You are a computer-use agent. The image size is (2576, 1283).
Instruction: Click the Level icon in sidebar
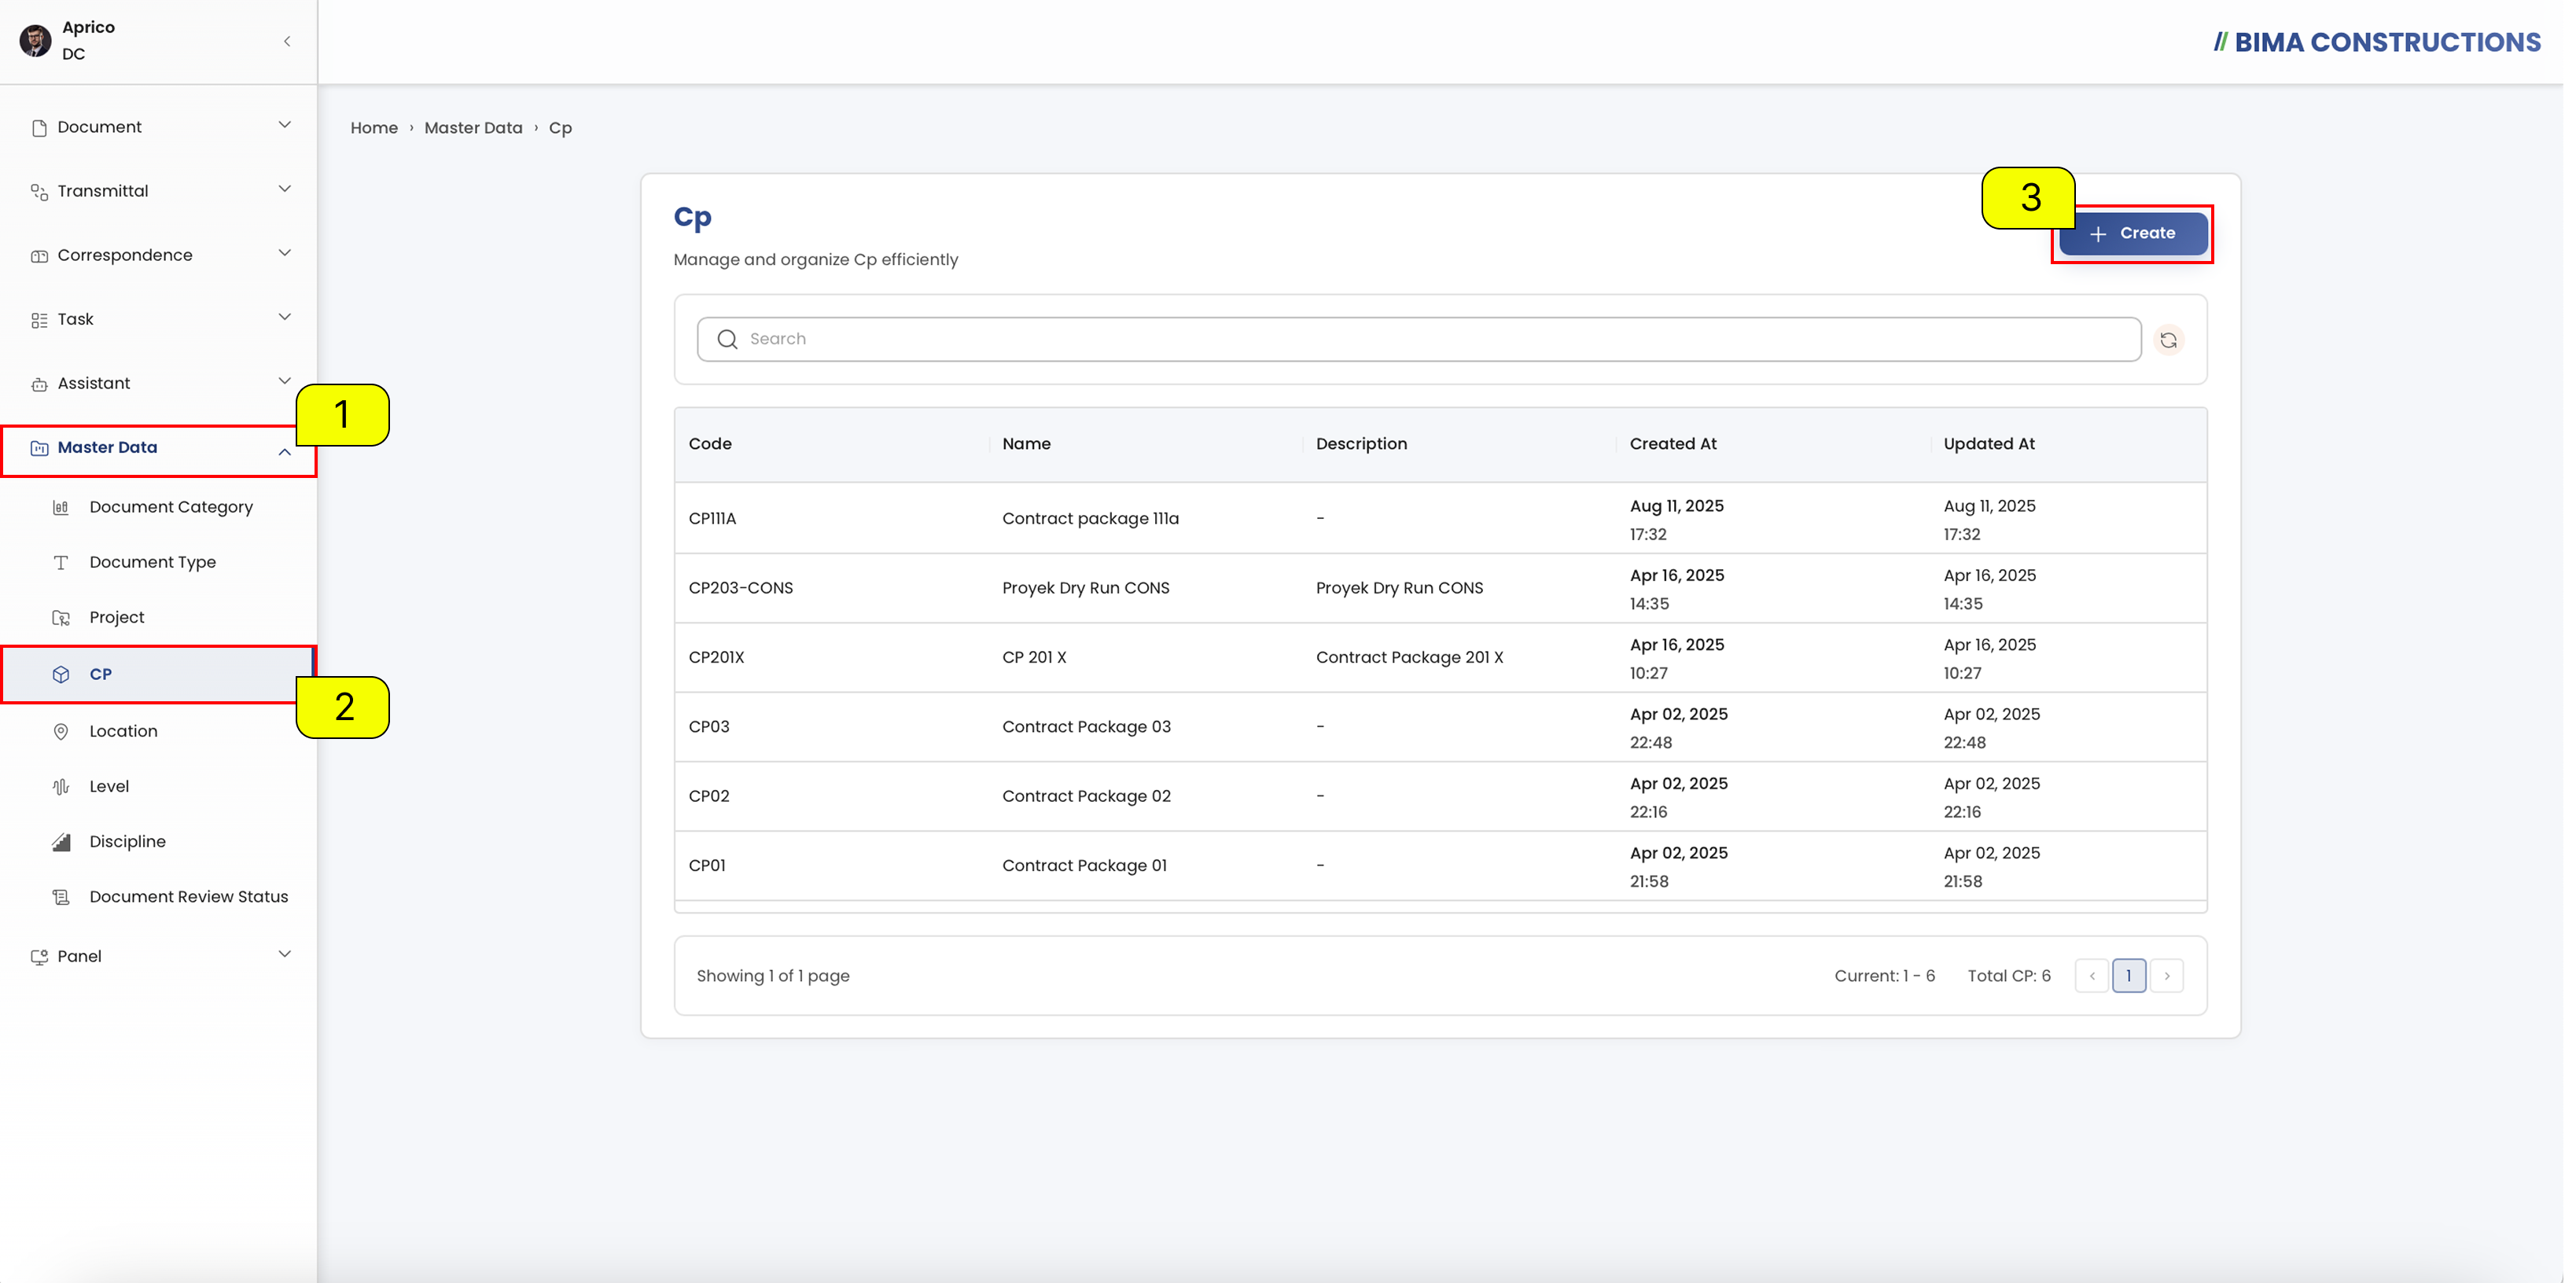tap(61, 786)
